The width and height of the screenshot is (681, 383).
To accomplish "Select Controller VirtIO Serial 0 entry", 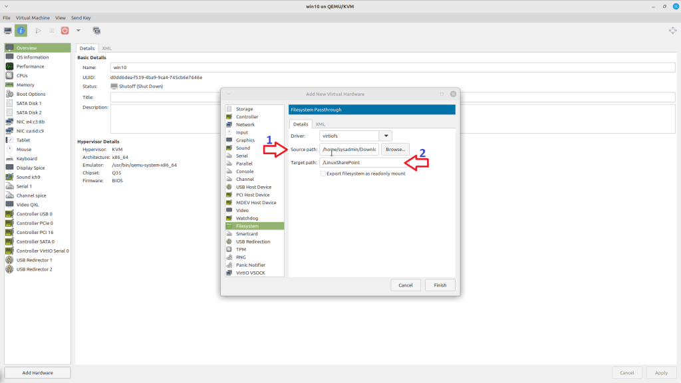I will pyautogui.click(x=37, y=251).
